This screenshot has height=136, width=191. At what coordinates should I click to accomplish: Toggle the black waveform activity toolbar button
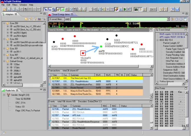pyautogui.click(x=136, y=9)
